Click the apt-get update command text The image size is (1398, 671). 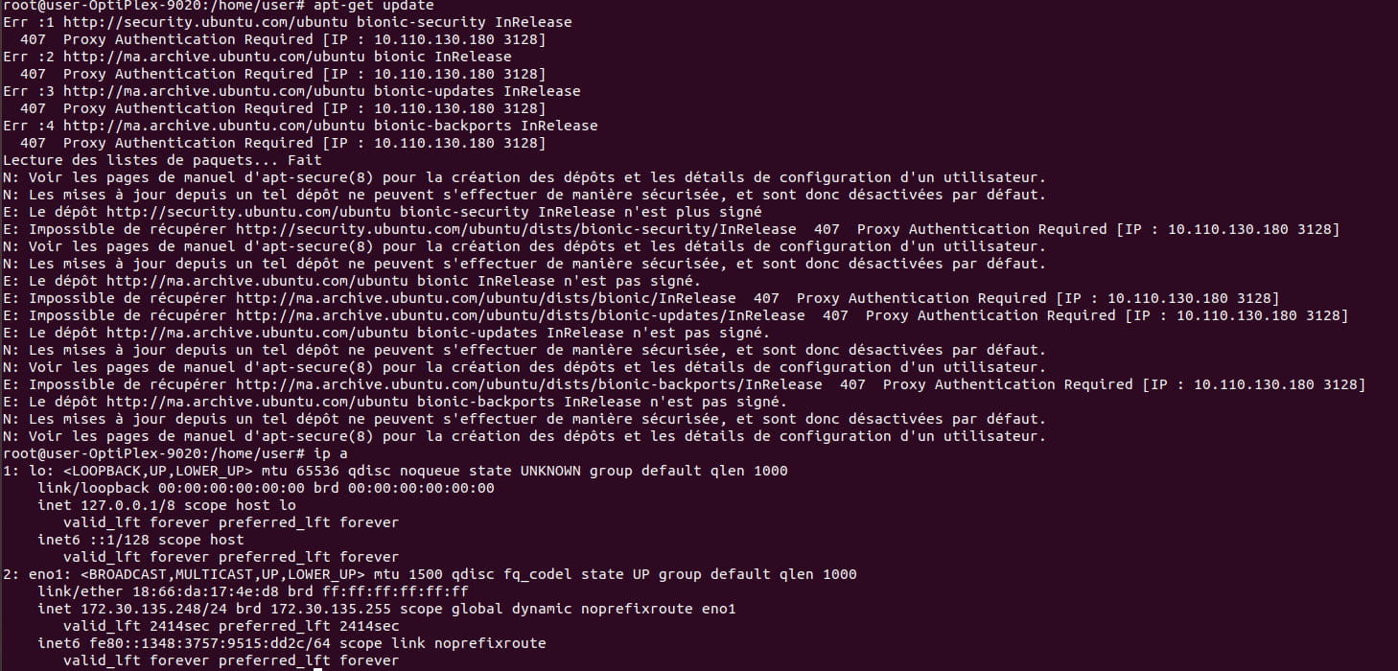[x=373, y=5]
